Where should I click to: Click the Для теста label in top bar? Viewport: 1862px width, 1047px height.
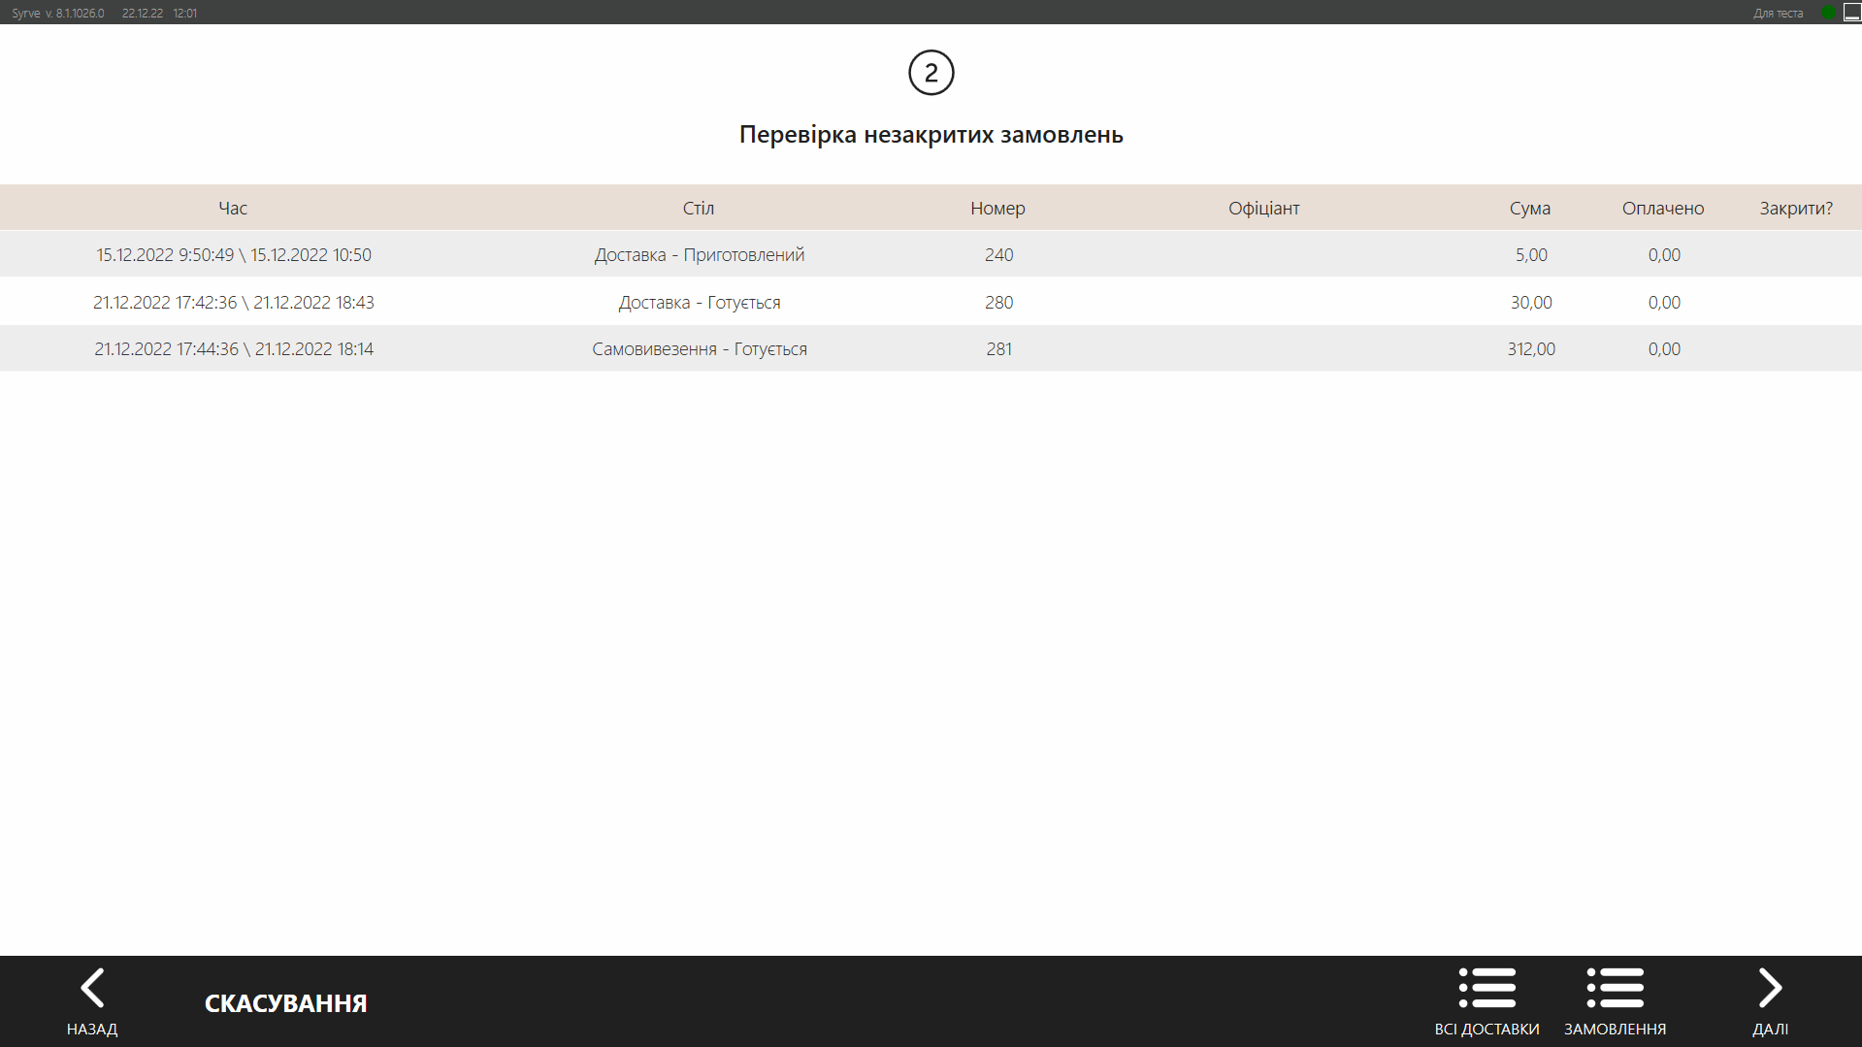(1778, 13)
